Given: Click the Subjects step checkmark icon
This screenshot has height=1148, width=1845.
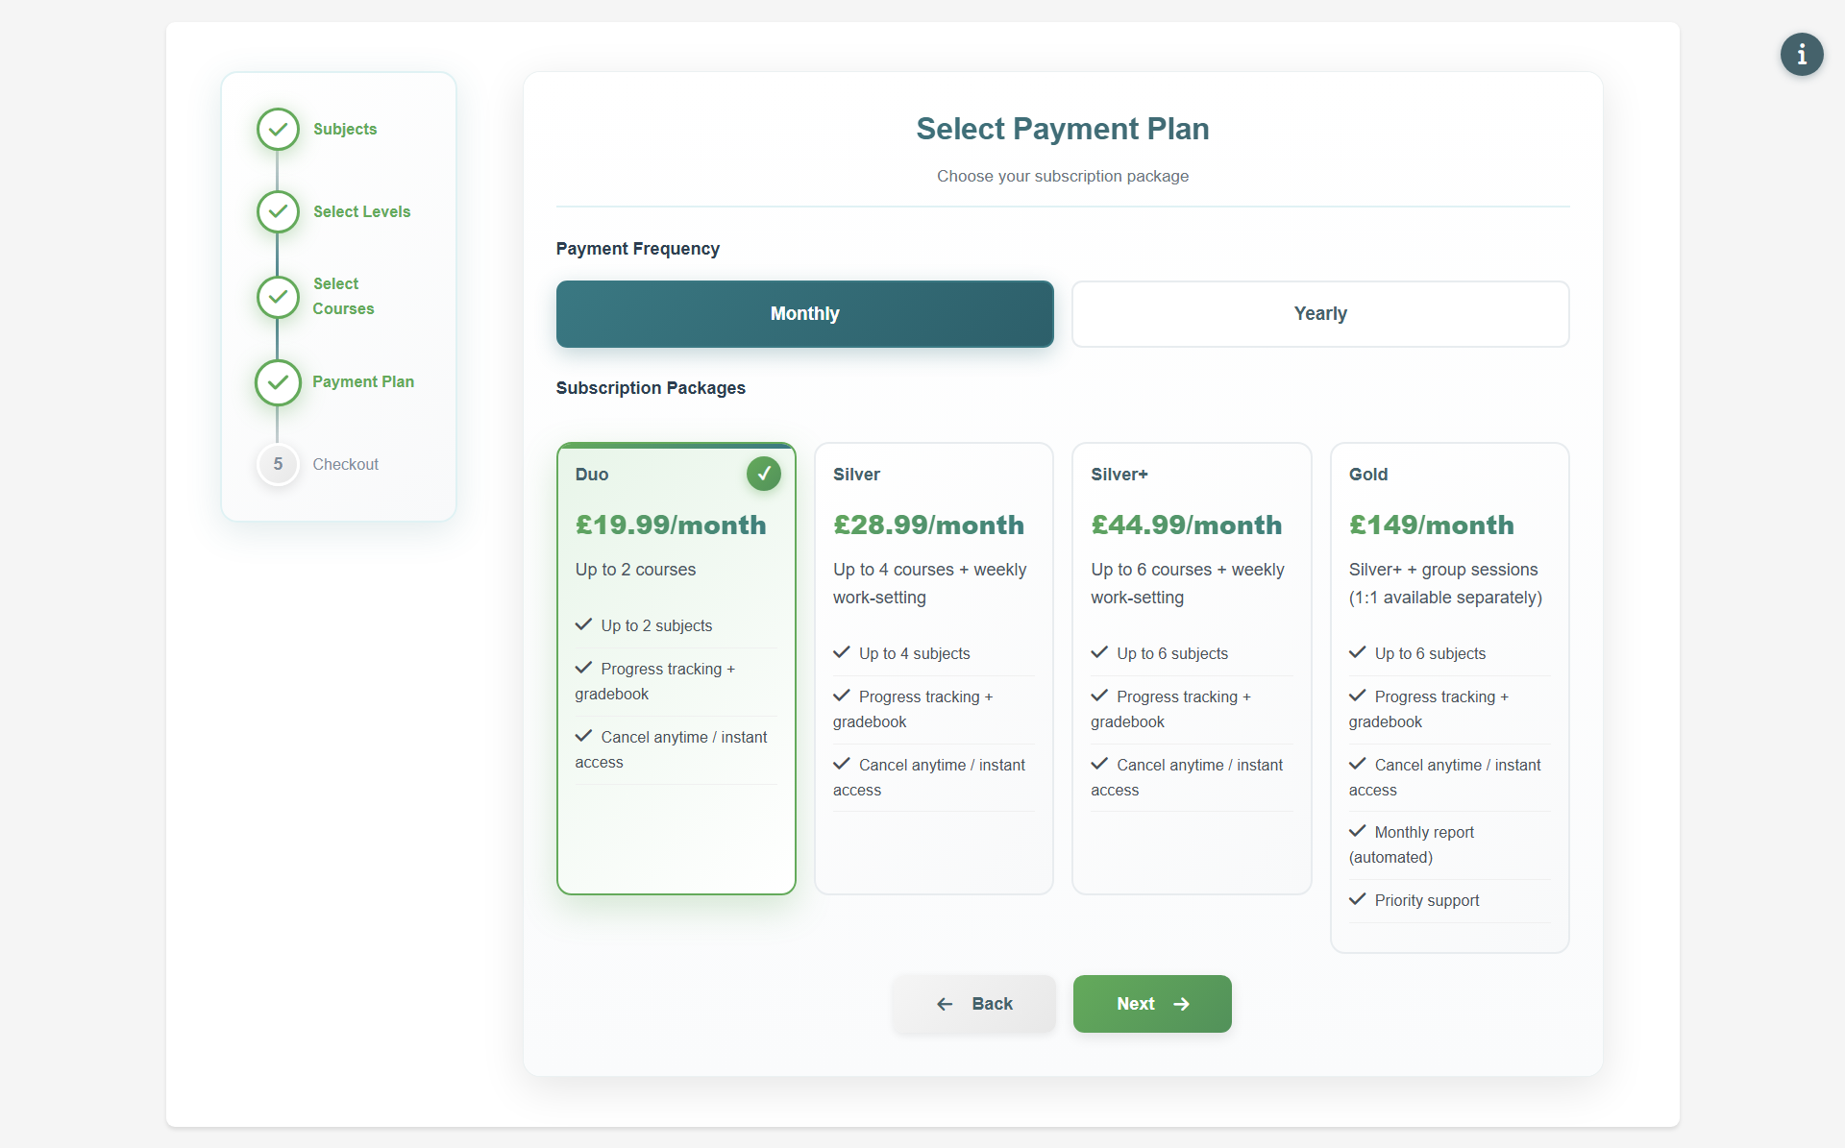Looking at the screenshot, I should [x=278, y=129].
